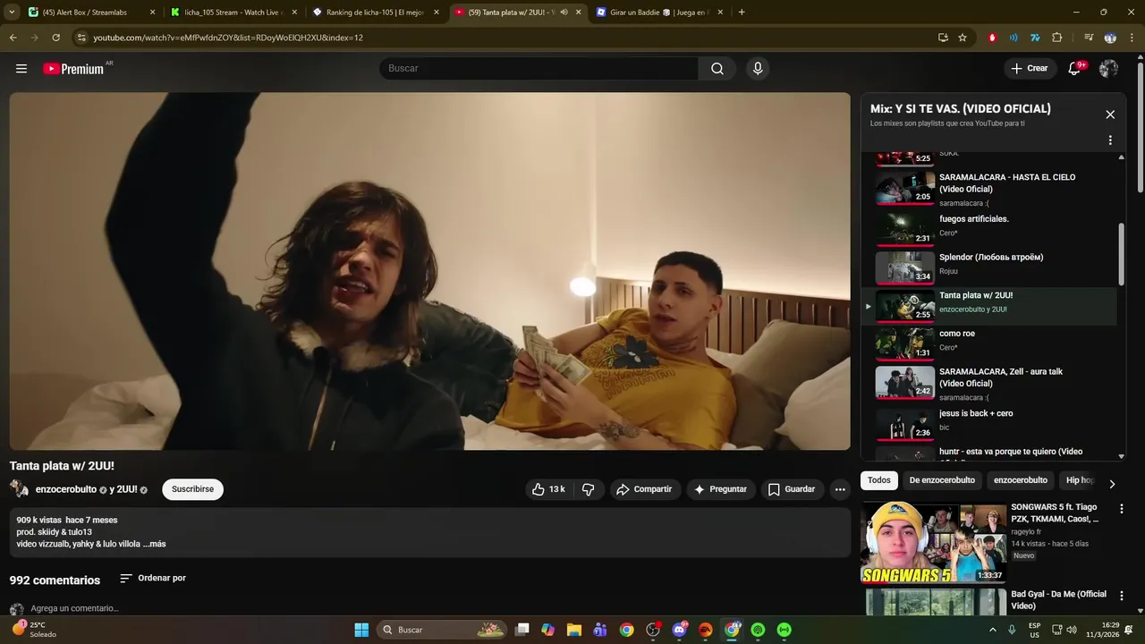Like the video with 13 k likes
Viewport: 1145px width, 644px height.
coord(549,489)
